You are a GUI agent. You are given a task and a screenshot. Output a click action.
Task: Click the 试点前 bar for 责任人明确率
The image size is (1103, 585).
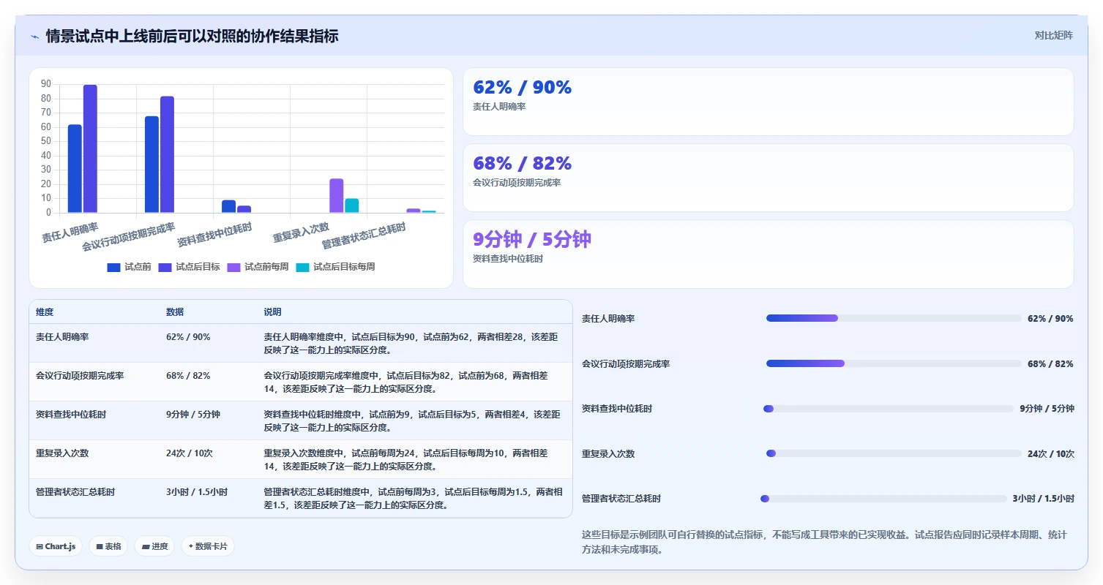coord(75,169)
